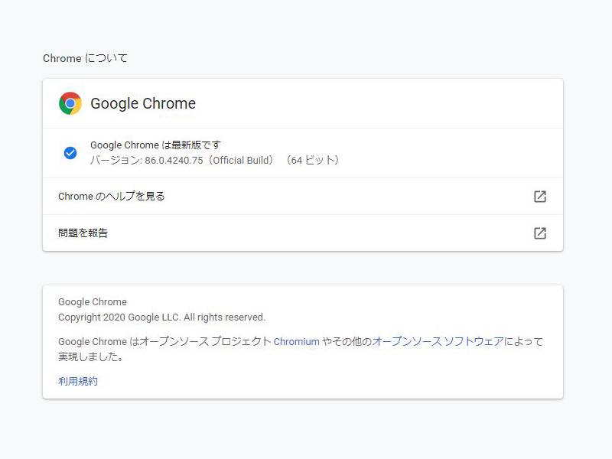
Task: Click the blue update checkmark icon
Action: point(70,153)
